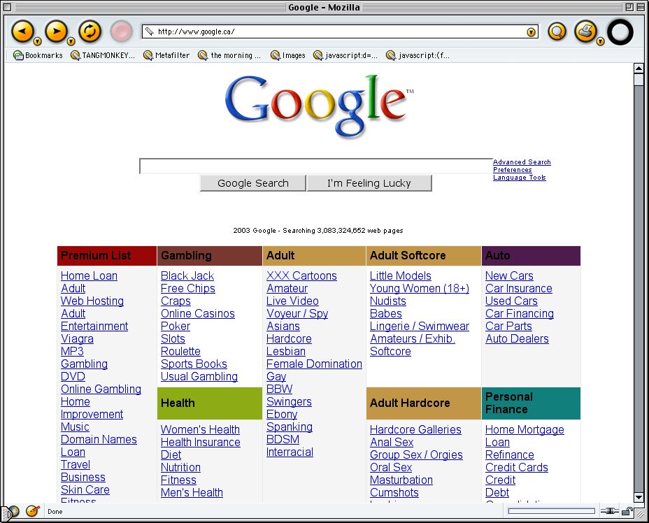The image size is (649, 523).
Task: Open the Home Loan link
Action: click(89, 275)
